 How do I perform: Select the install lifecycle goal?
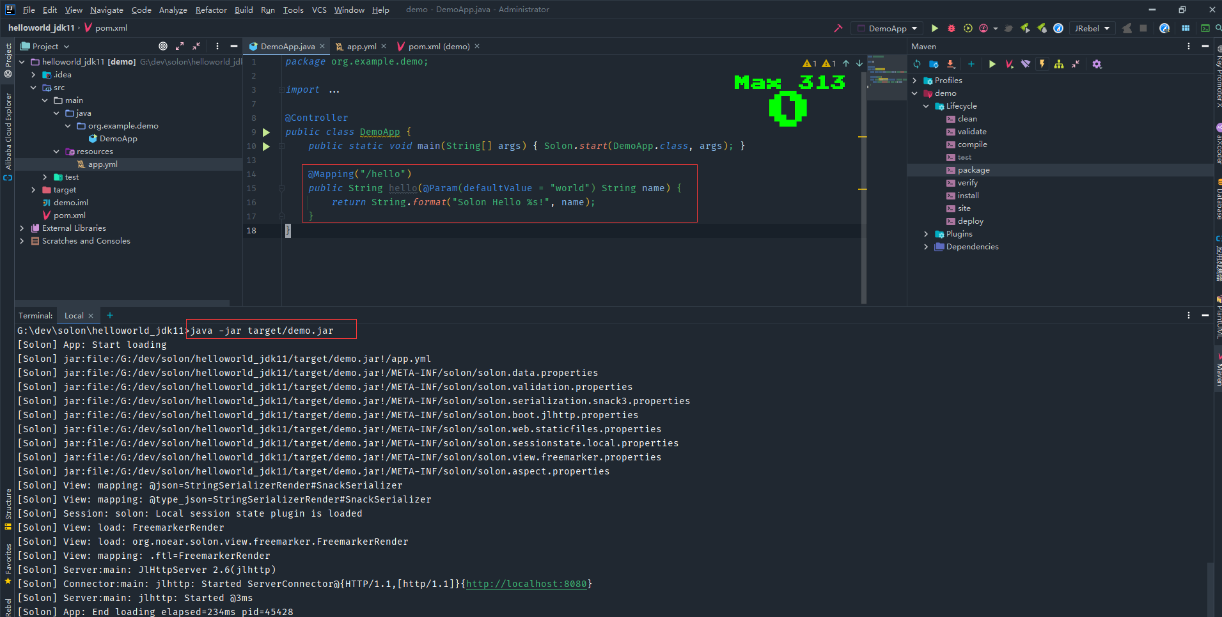[x=968, y=196]
